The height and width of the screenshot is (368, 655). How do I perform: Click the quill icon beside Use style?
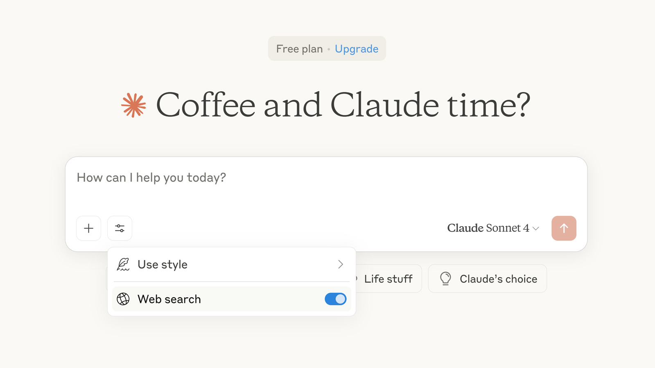(123, 265)
